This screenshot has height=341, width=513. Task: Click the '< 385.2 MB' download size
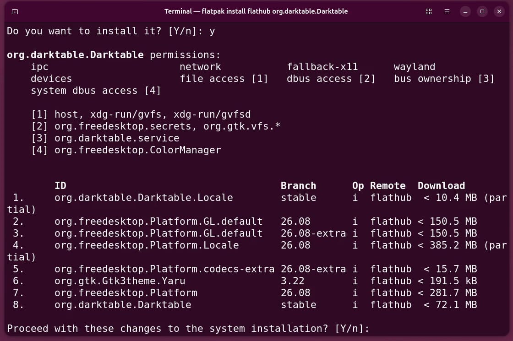(447, 245)
